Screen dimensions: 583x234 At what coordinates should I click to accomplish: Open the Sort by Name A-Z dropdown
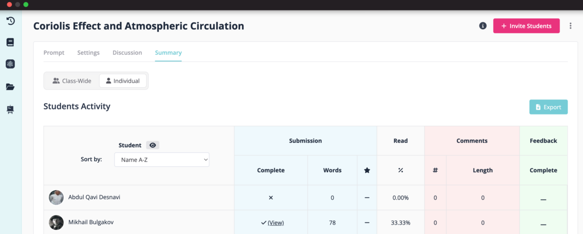click(x=162, y=160)
